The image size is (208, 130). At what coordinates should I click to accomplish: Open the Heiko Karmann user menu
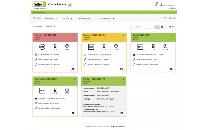click(x=169, y=5)
